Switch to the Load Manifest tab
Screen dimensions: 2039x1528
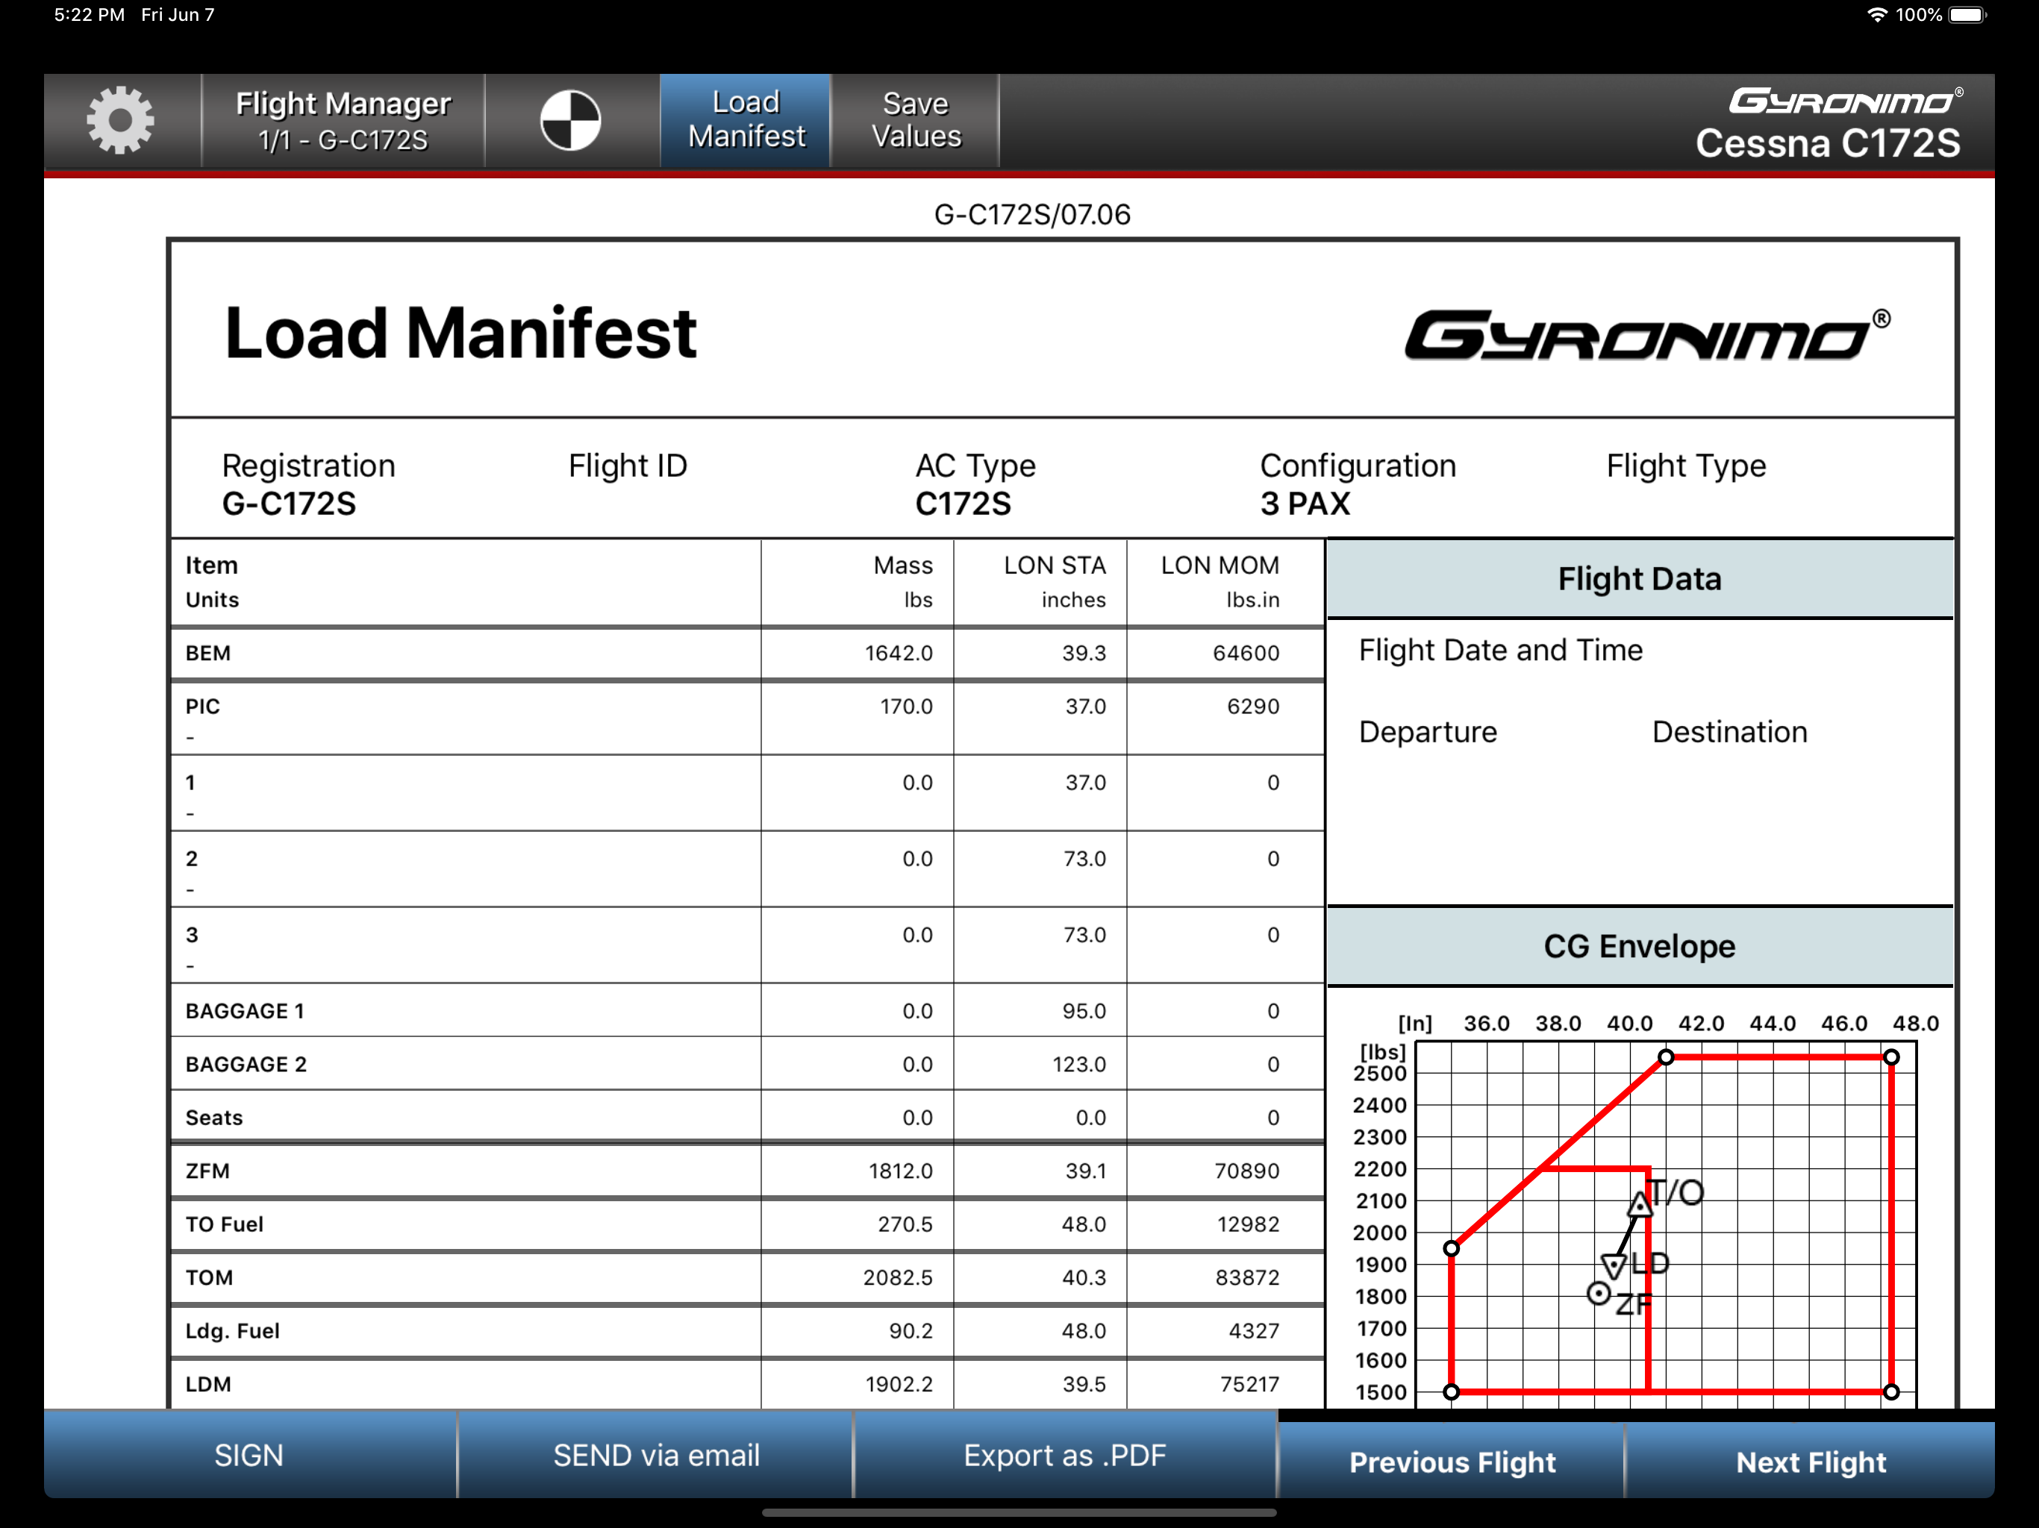click(x=746, y=121)
